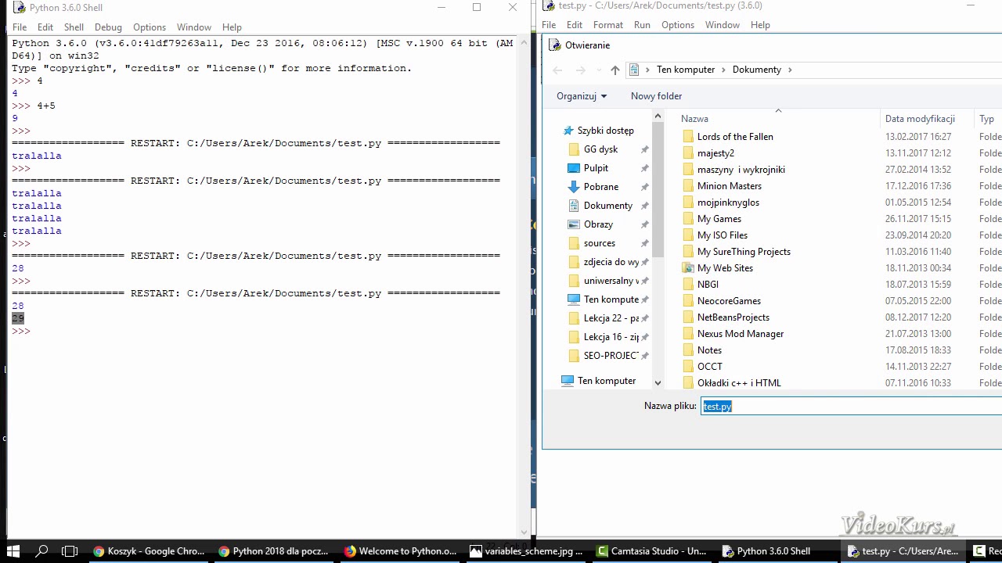Screen dimensions: 1002x563
Task: Click the Windows Start button
Action: tap(13, 551)
